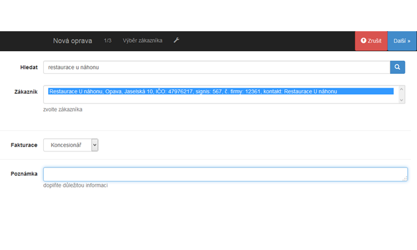The image size is (417, 250).
Task: Click the customer list scroll down arrow
Action: pos(401,99)
